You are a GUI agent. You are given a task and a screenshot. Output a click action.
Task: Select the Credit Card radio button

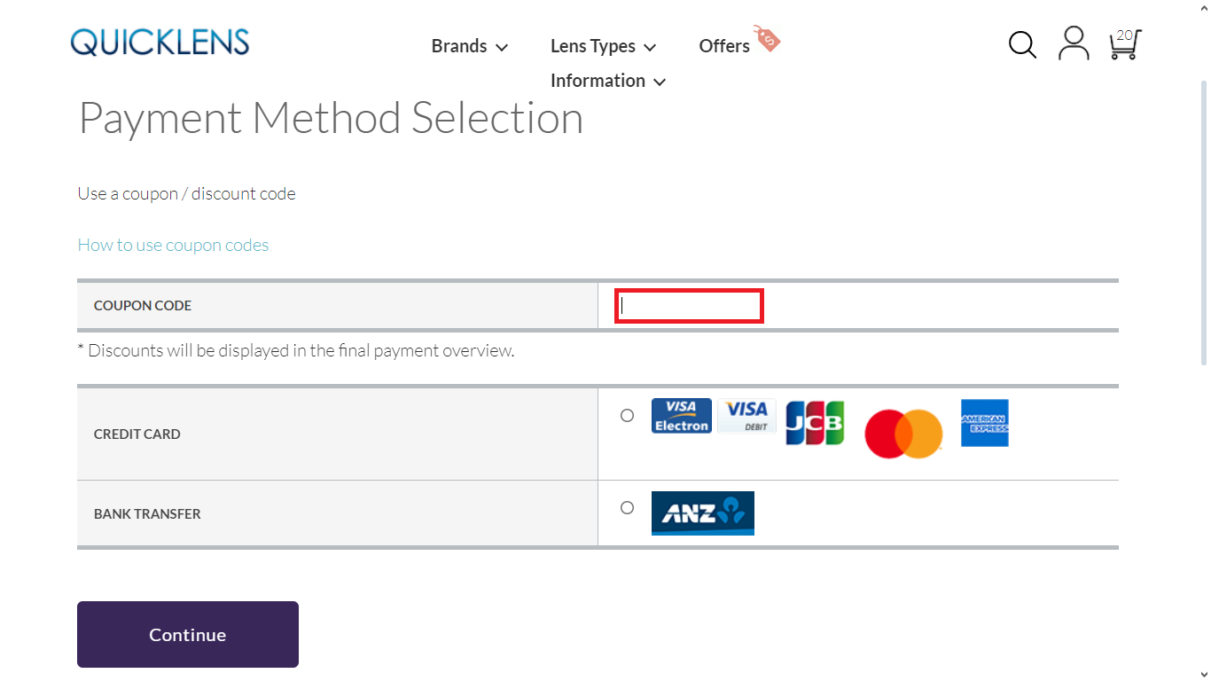(628, 415)
